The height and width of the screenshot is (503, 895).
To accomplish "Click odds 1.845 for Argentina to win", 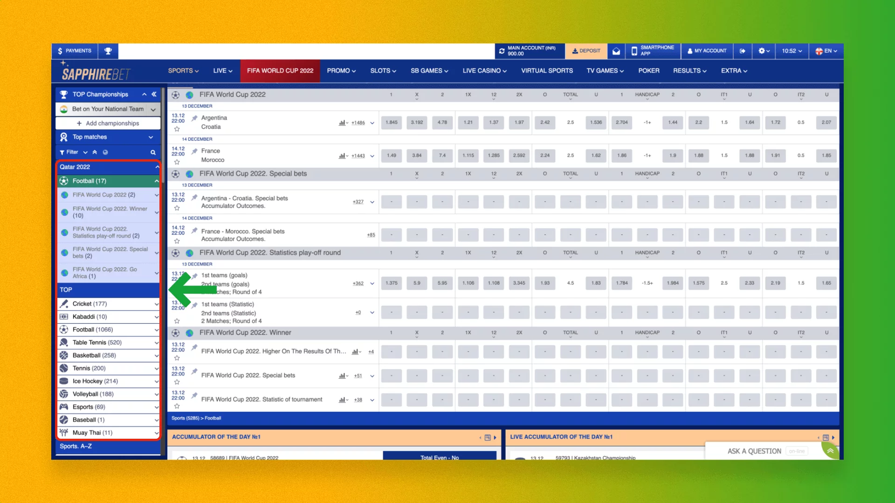I will pyautogui.click(x=392, y=122).
